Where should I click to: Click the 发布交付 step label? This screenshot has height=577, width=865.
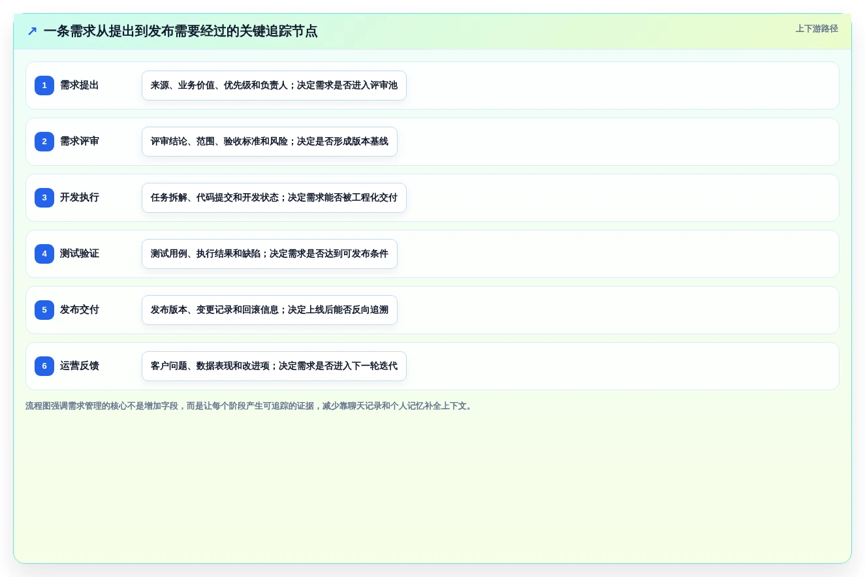80,310
